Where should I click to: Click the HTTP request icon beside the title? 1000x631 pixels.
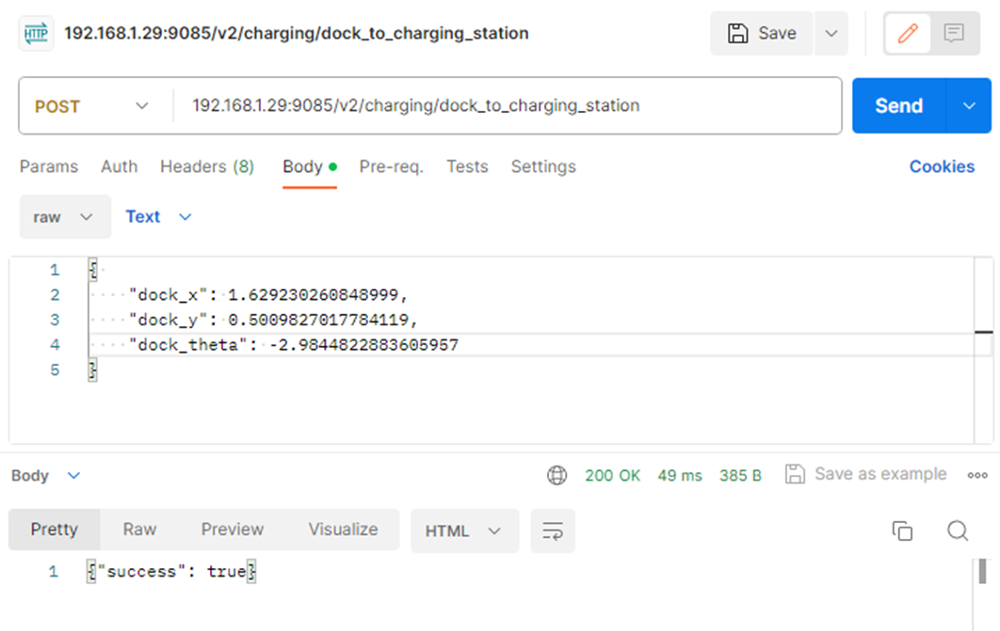[x=37, y=34]
